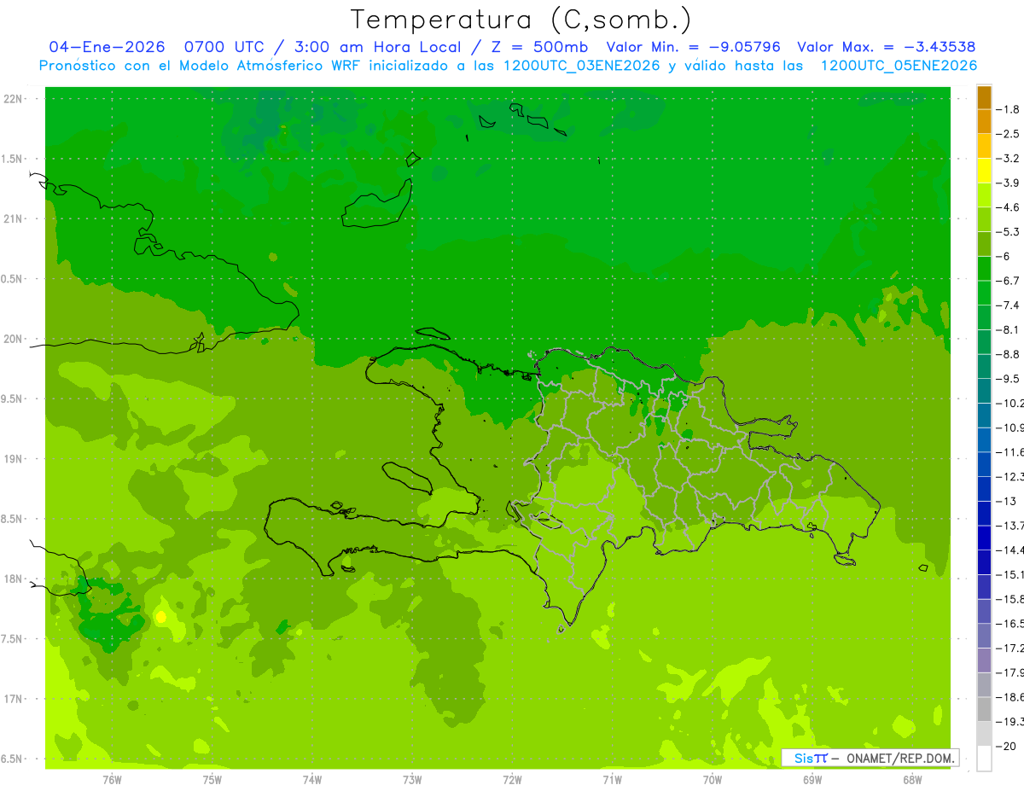Click the '68W' longitude axis label
The image size is (1024, 791).
[912, 780]
